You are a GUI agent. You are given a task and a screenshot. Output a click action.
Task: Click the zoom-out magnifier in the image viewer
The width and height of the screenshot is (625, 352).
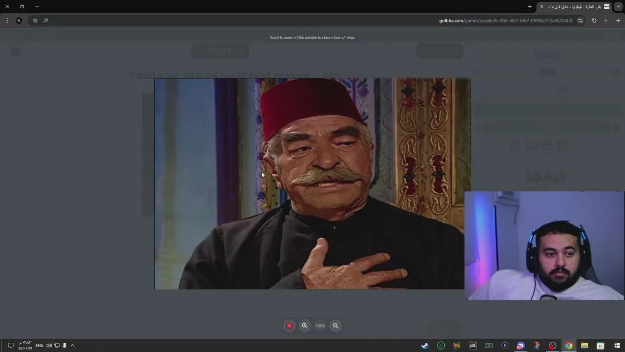[335, 326]
